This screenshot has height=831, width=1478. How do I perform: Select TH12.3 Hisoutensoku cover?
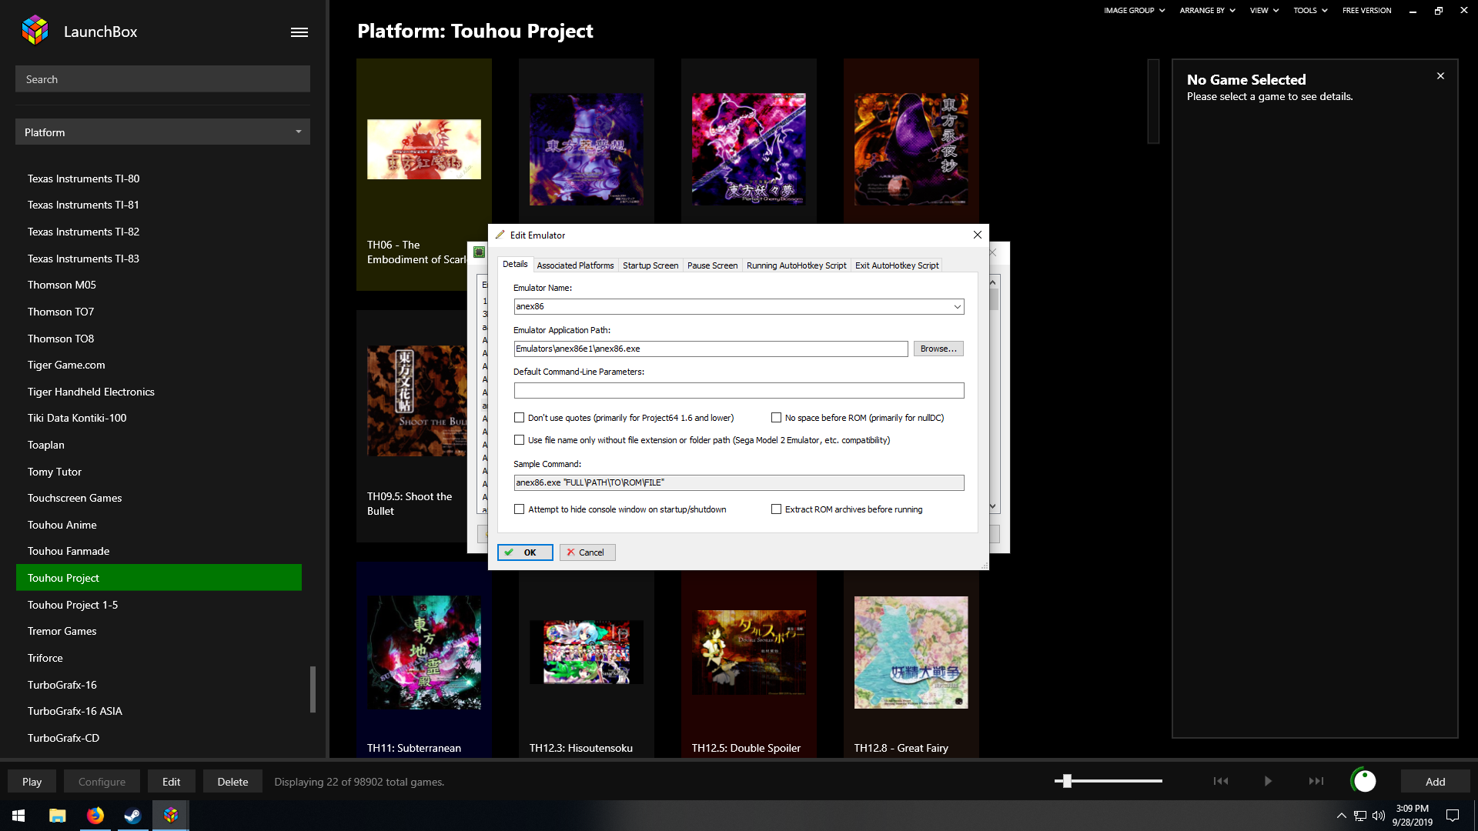coord(586,652)
